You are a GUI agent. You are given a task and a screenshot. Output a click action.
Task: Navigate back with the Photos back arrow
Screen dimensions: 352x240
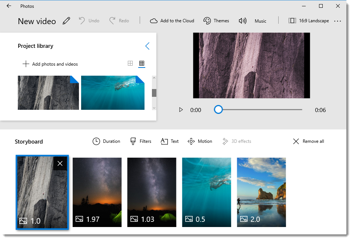coord(9,6)
